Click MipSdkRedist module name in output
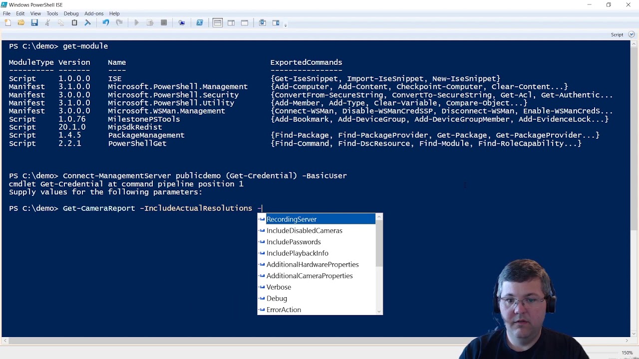This screenshot has height=359, width=639. tap(135, 127)
